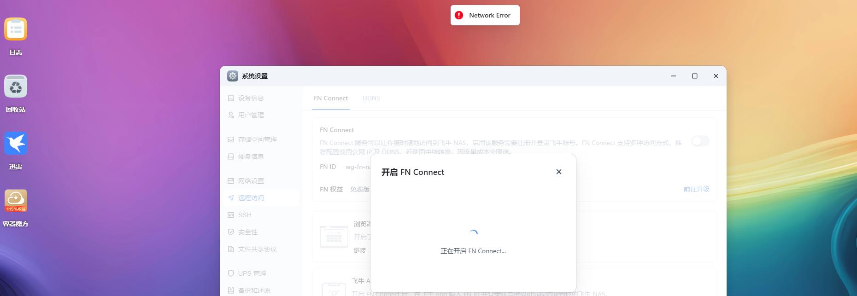Click the 免费版 plan text

coord(360,189)
